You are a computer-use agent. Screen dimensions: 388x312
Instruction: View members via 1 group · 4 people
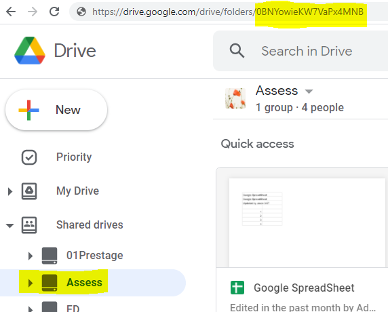(x=300, y=108)
